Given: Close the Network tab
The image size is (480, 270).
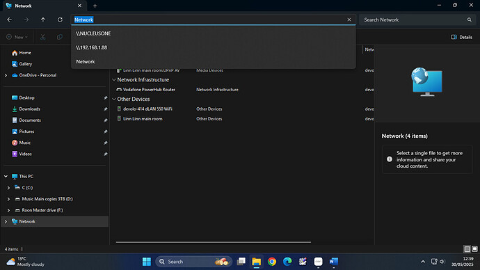Looking at the screenshot, I should 79,6.
